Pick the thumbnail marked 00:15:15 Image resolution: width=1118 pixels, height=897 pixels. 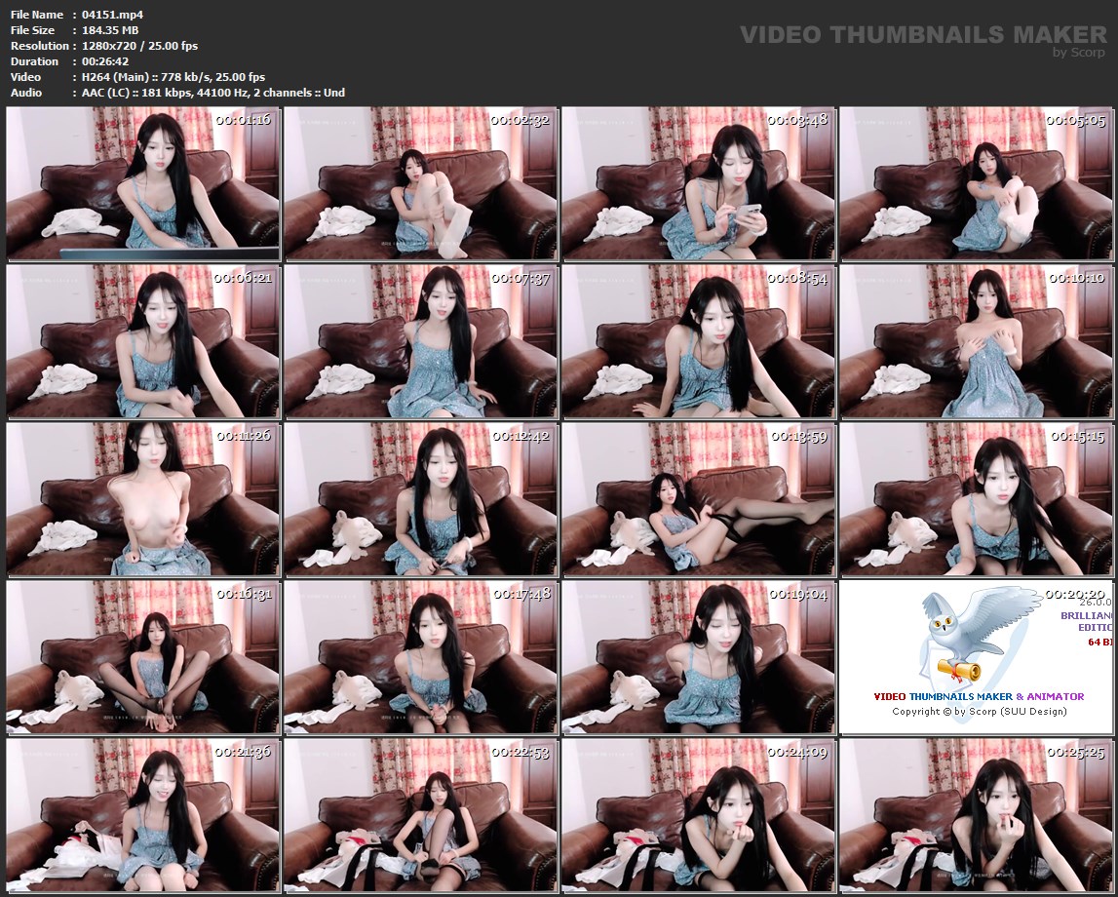pos(976,499)
